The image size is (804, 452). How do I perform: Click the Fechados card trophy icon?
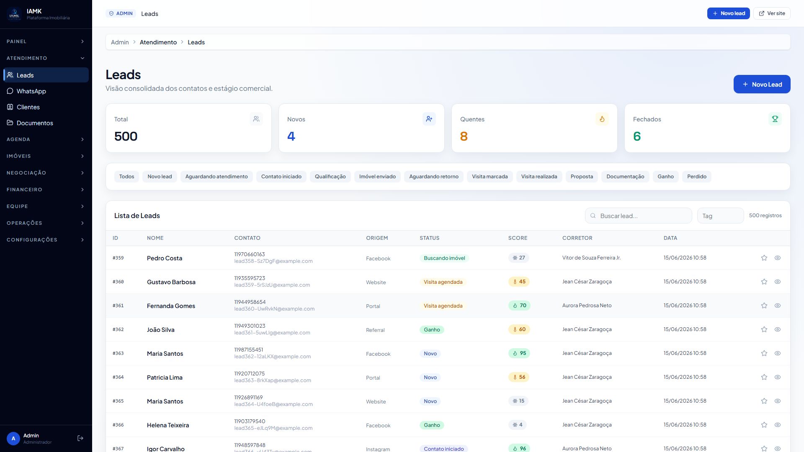pyautogui.click(x=775, y=119)
